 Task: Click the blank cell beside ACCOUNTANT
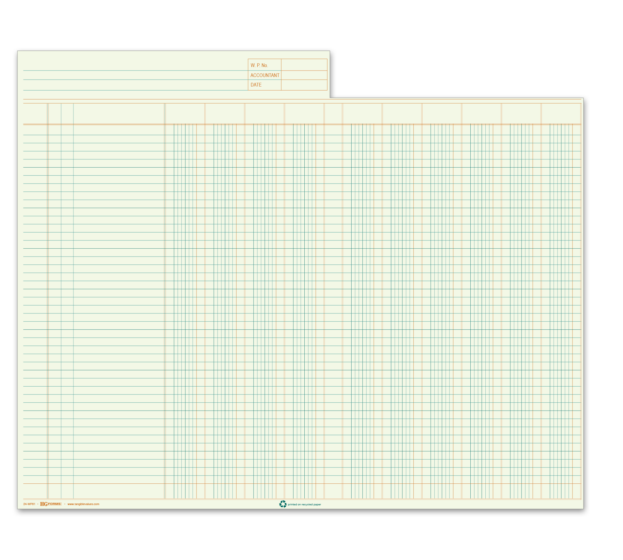point(304,75)
